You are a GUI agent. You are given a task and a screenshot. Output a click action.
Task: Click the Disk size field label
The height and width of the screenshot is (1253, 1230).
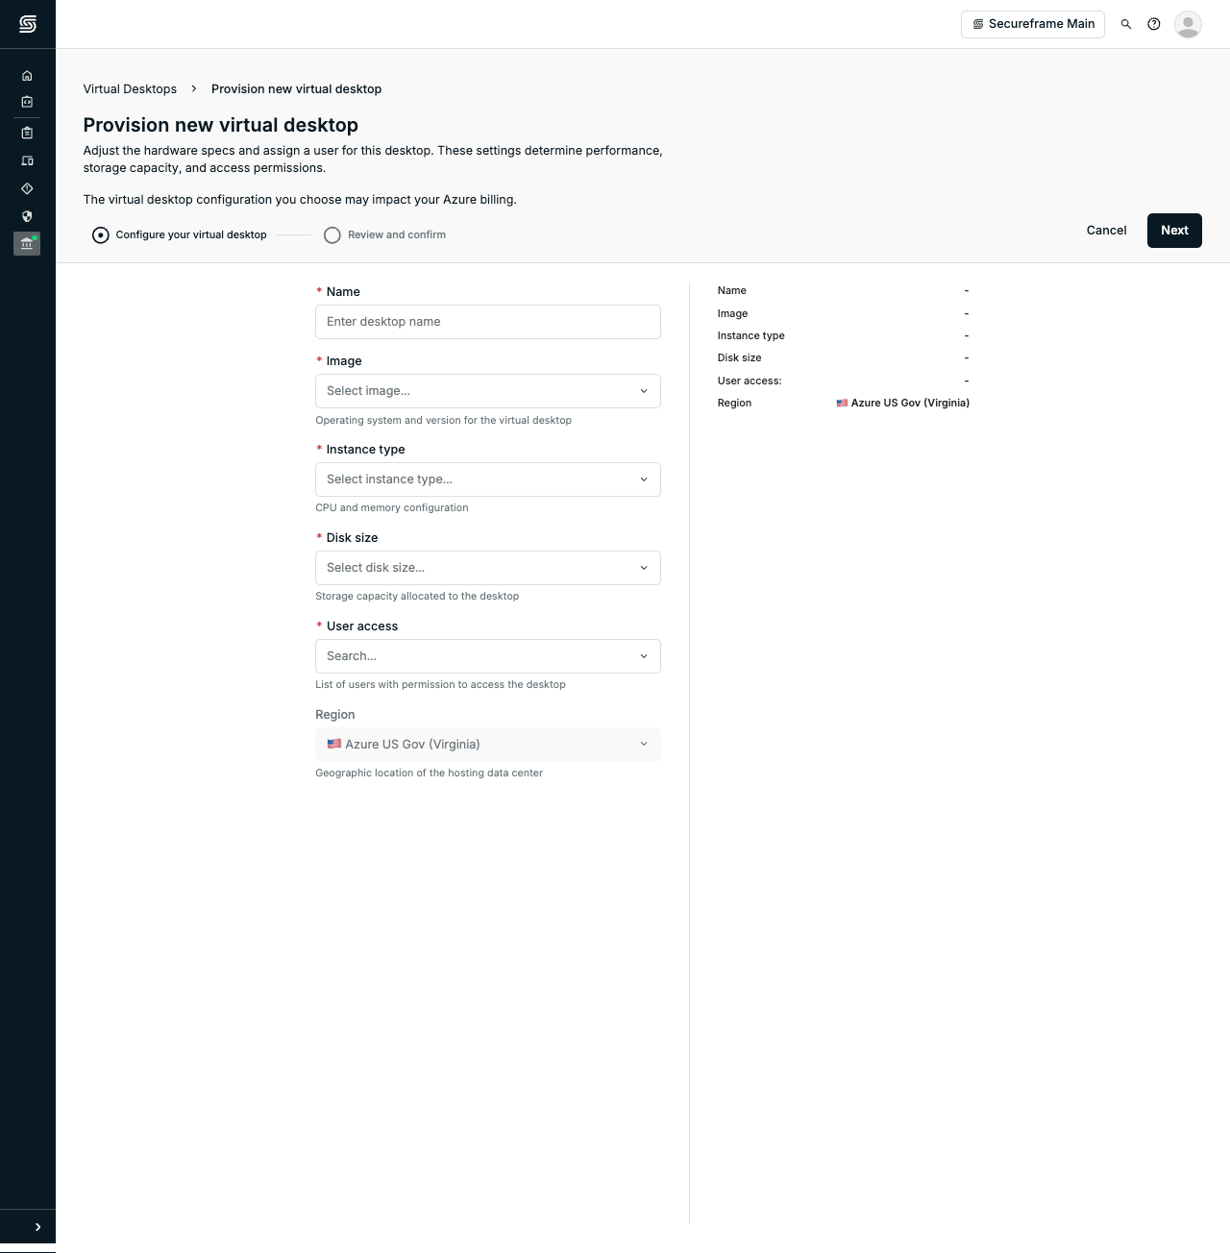(352, 538)
